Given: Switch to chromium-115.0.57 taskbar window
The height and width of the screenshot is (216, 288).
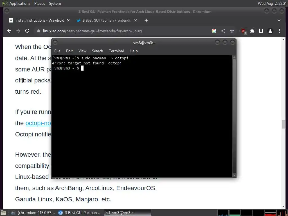Looking at the screenshot, I should (x=33, y=213).
